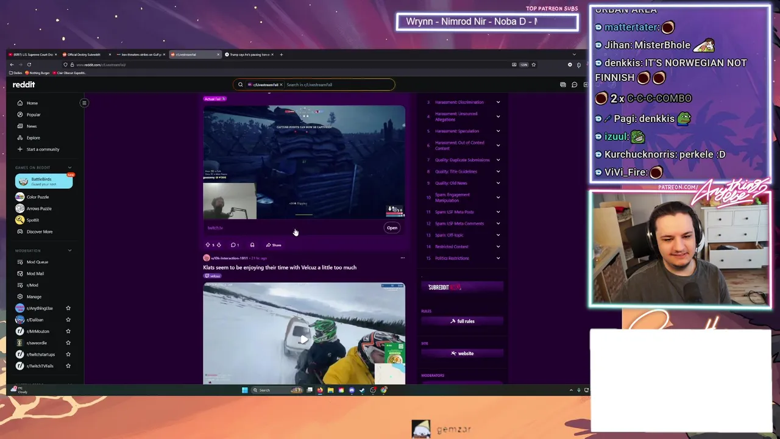Collapse the Moderation section
The width and height of the screenshot is (780, 439).
pos(69,251)
